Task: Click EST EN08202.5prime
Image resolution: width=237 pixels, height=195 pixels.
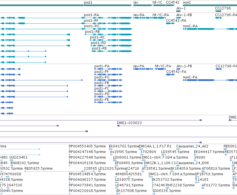Action: click(x=25, y=163)
